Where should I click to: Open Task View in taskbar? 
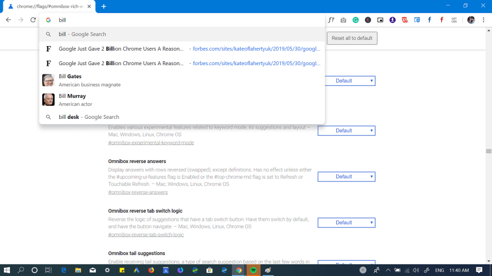48,270
